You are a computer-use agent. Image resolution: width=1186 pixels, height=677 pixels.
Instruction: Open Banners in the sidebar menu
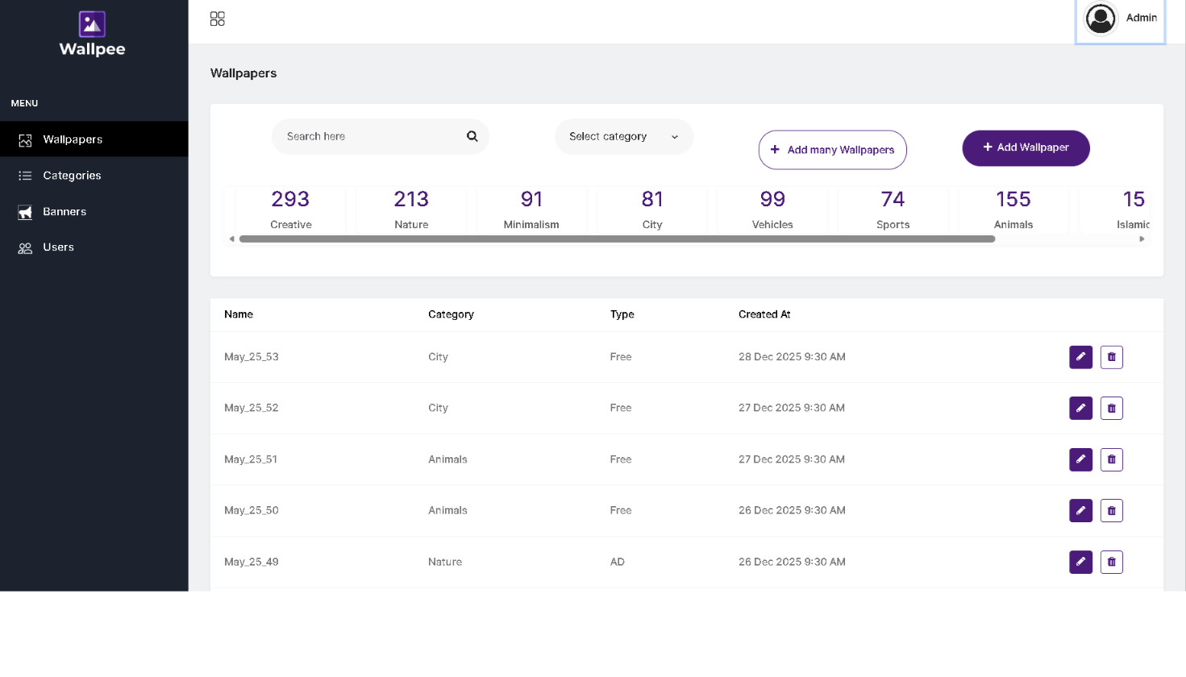(94, 212)
